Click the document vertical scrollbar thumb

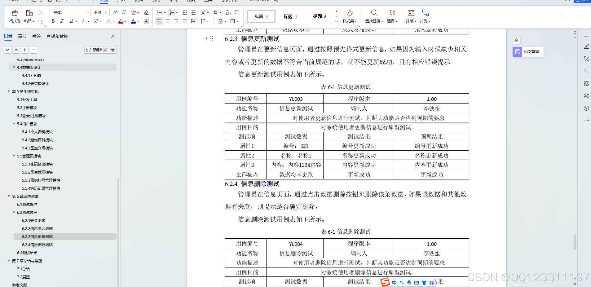click(x=575, y=242)
